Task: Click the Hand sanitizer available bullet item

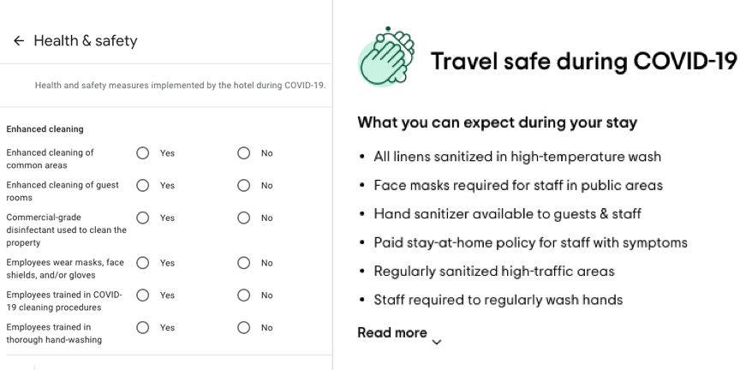Action: (507, 214)
